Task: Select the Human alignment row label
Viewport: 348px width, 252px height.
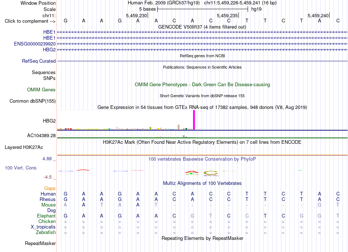Action: pyautogui.click(x=48, y=194)
